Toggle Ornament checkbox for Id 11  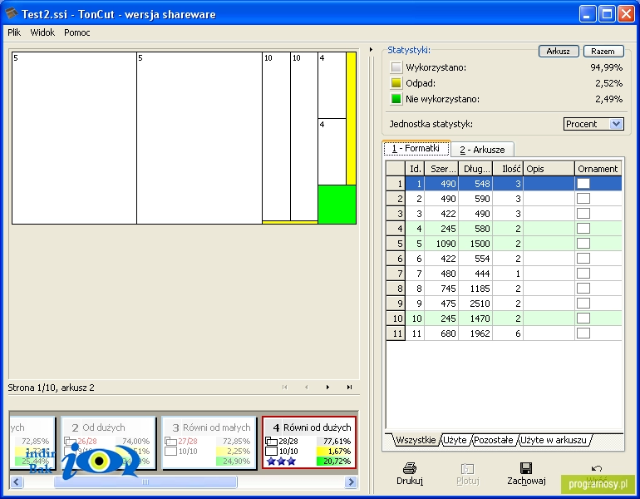pos(583,333)
